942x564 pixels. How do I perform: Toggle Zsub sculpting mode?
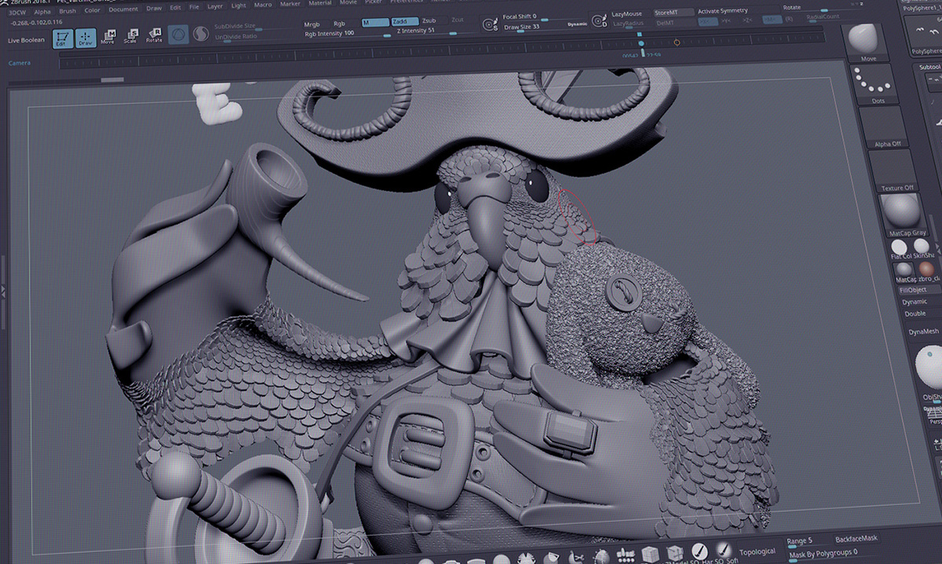(429, 21)
